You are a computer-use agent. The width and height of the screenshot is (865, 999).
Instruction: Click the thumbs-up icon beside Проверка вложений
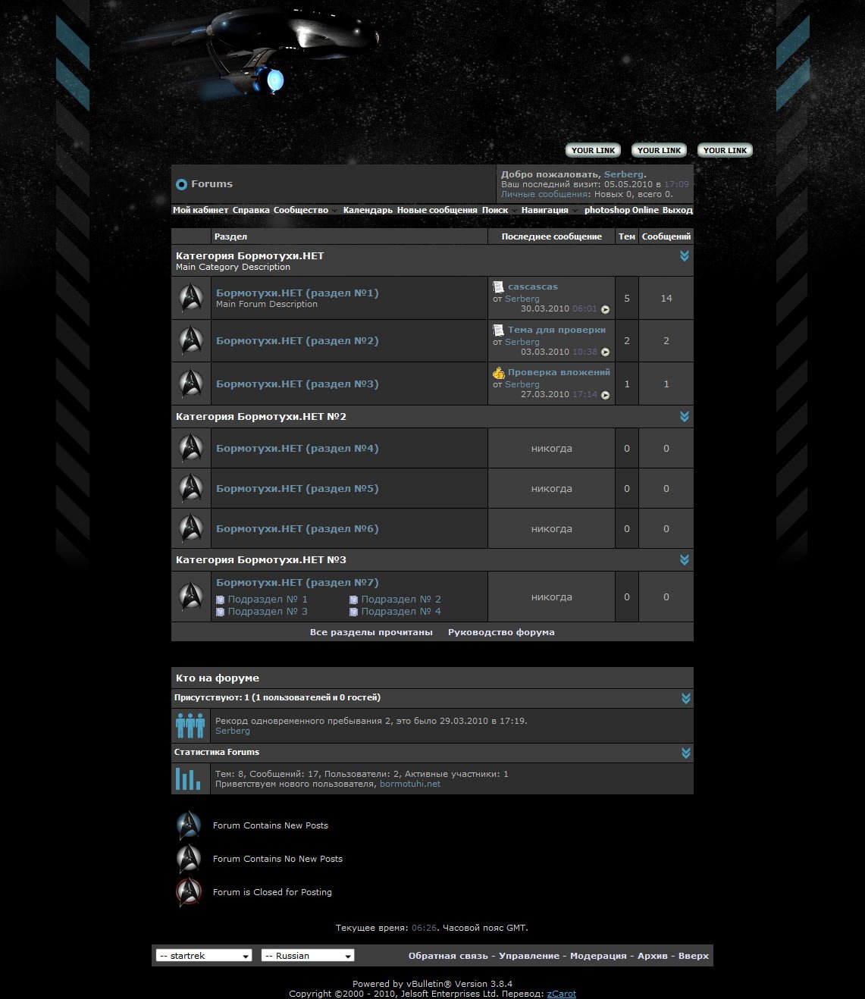(498, 372)
